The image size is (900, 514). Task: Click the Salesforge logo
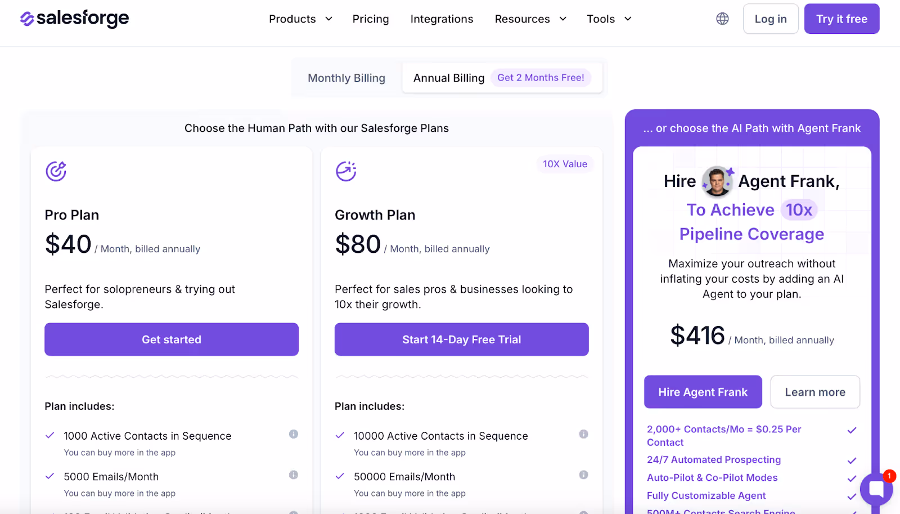tap(74, 19)
